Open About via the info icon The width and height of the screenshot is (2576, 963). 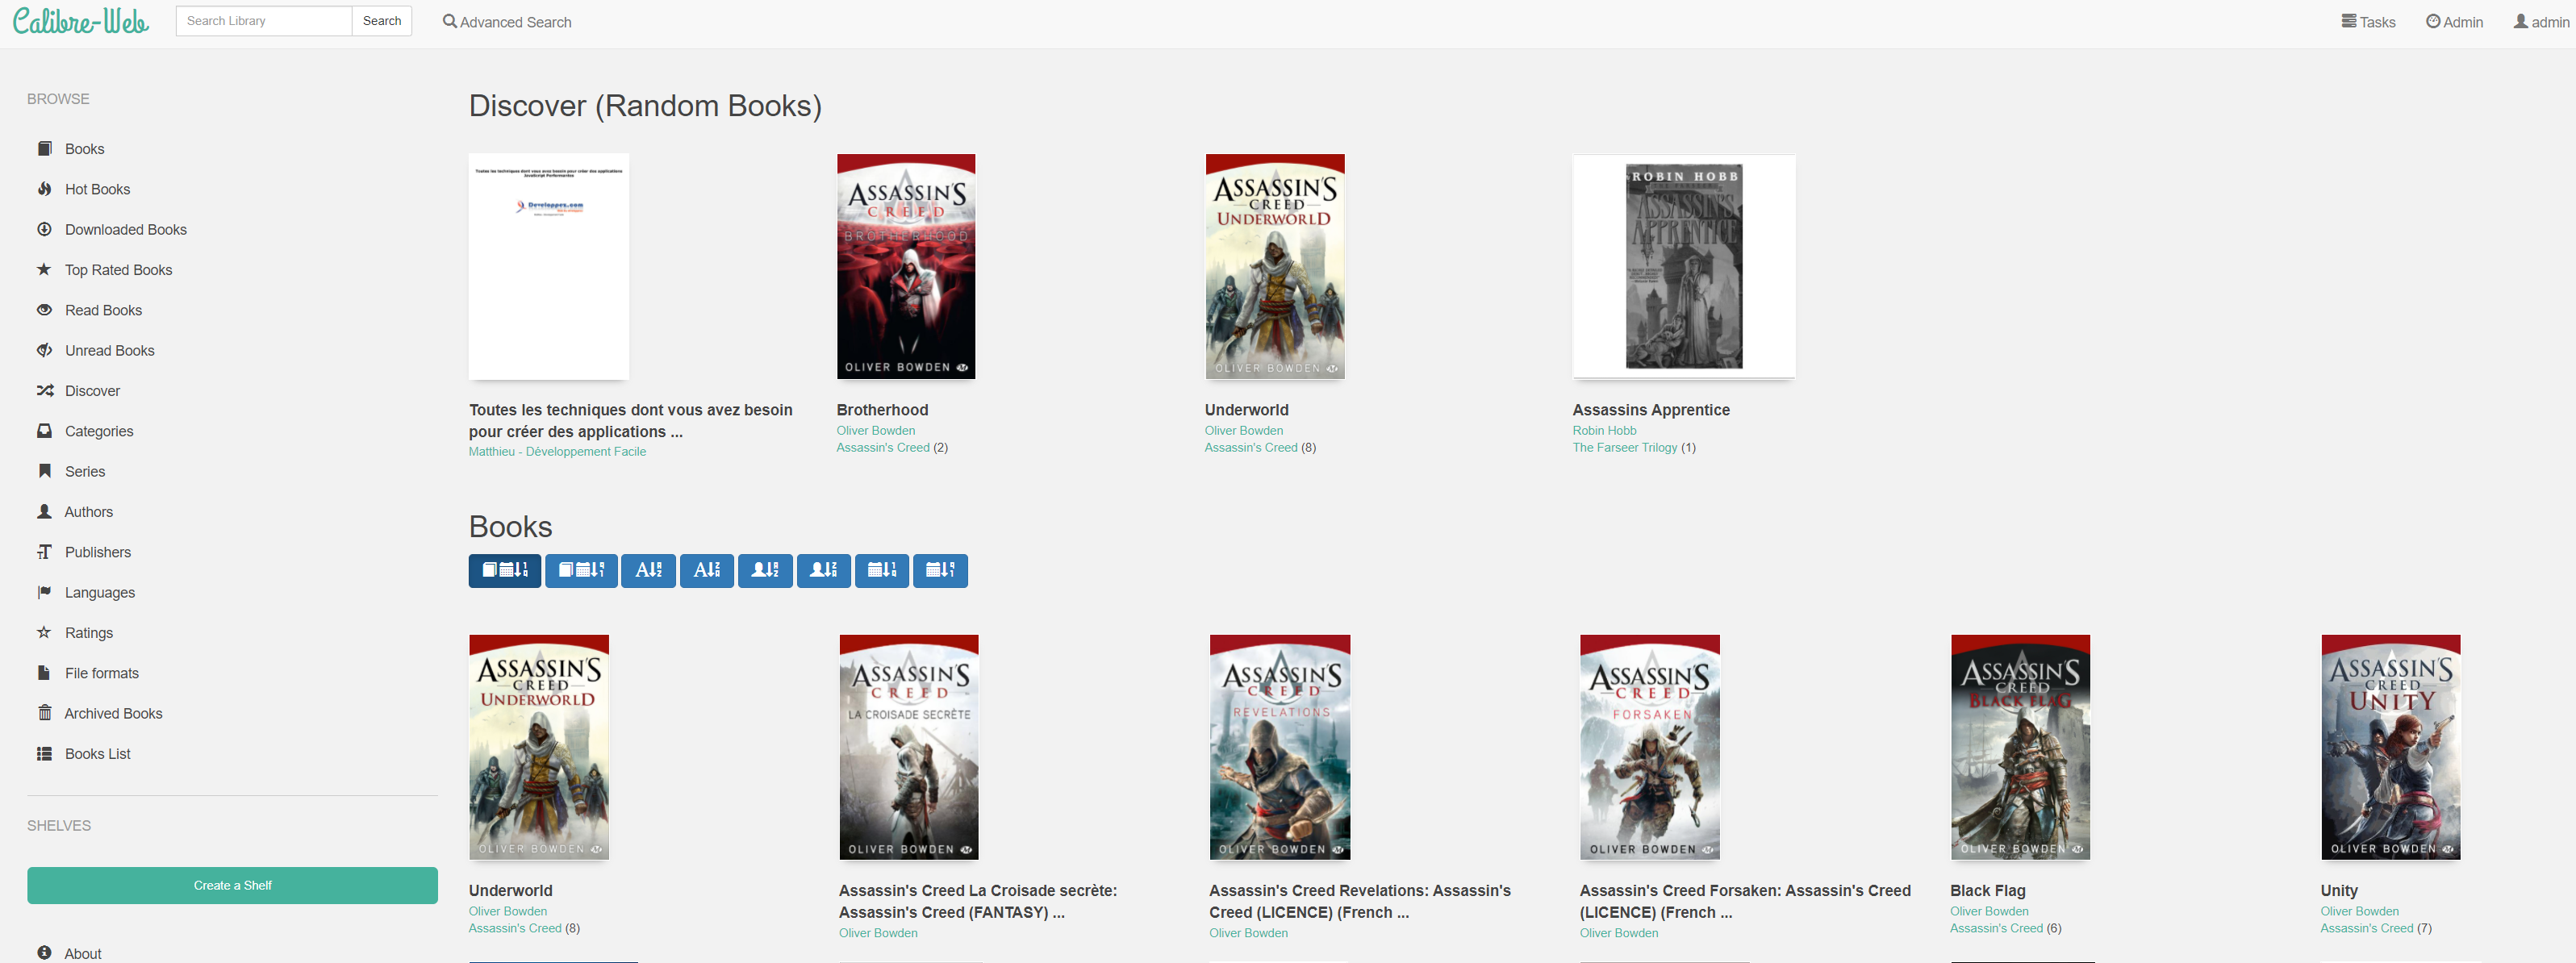click(44, 953)
